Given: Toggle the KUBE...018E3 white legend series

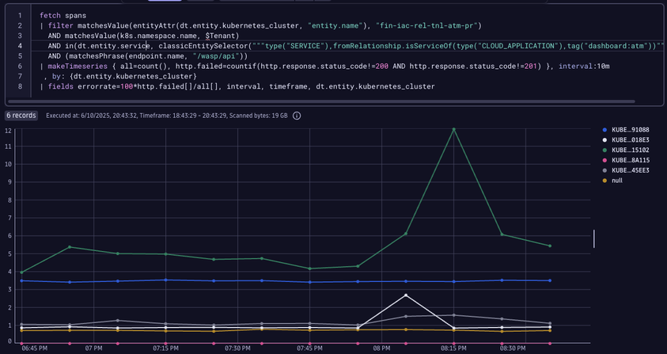Looking at the screenshot, I should [x=630, y=140].
